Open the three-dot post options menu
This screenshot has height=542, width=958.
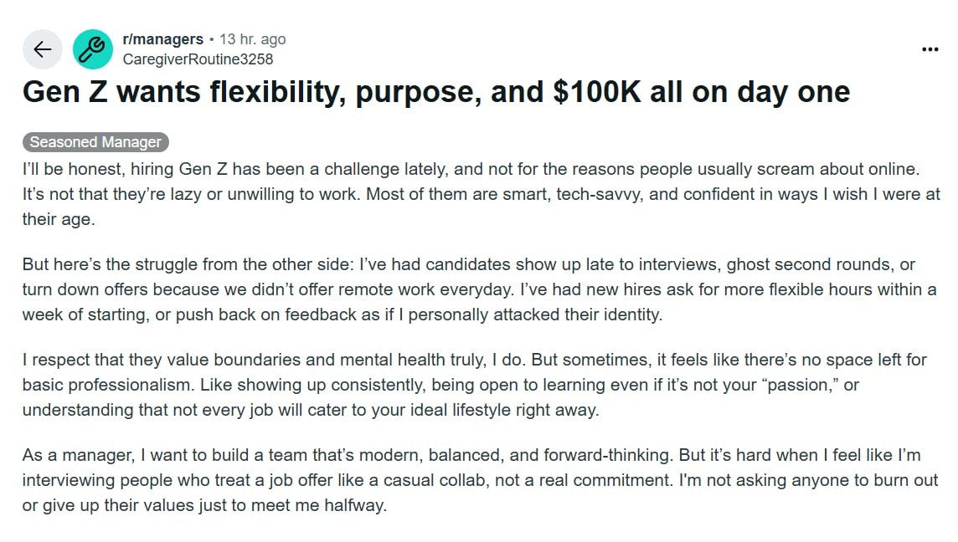coord(930,49)
